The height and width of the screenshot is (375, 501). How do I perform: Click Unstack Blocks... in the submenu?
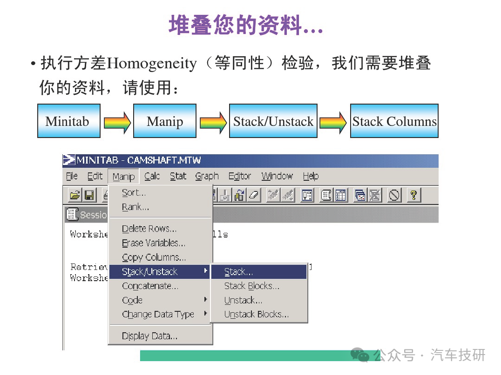click(259, 315)
